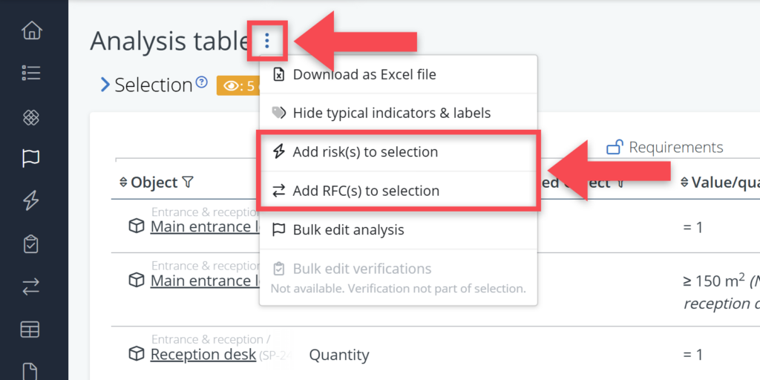Click the document sidebar icon
This screenshot has width=760, height=380.
(x=31, y=370)
